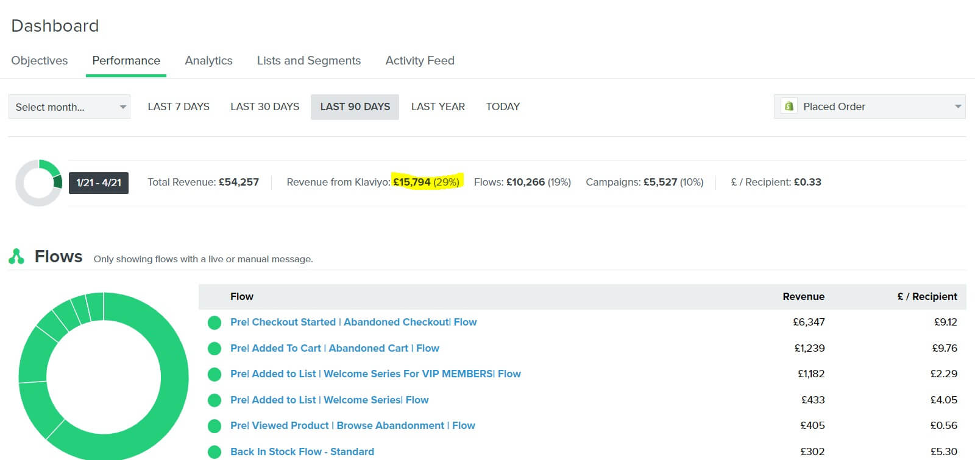The width and height of the screenshot is (975, 460).
Task: Click status dot for Back In Stock flow
Action: click(214, 451)
